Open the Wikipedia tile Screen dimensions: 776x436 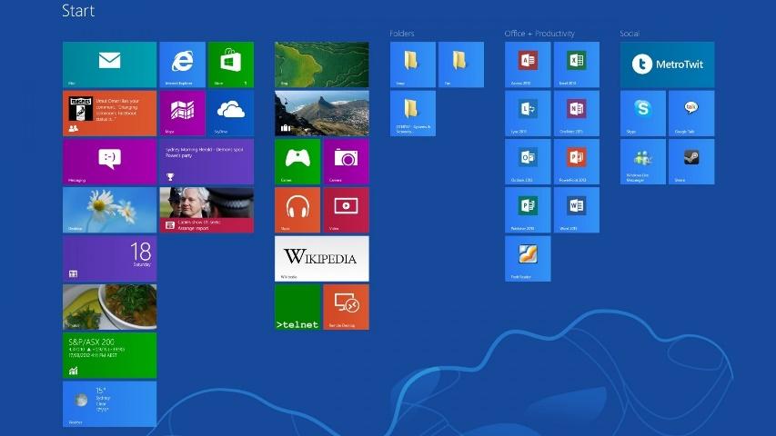tap(322, 259)
